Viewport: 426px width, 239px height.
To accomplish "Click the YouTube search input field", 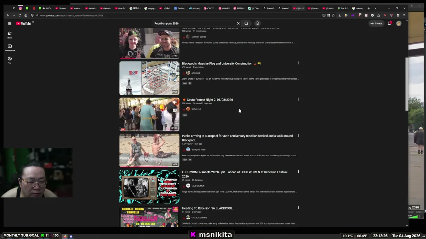I will (x=194, y=23).
